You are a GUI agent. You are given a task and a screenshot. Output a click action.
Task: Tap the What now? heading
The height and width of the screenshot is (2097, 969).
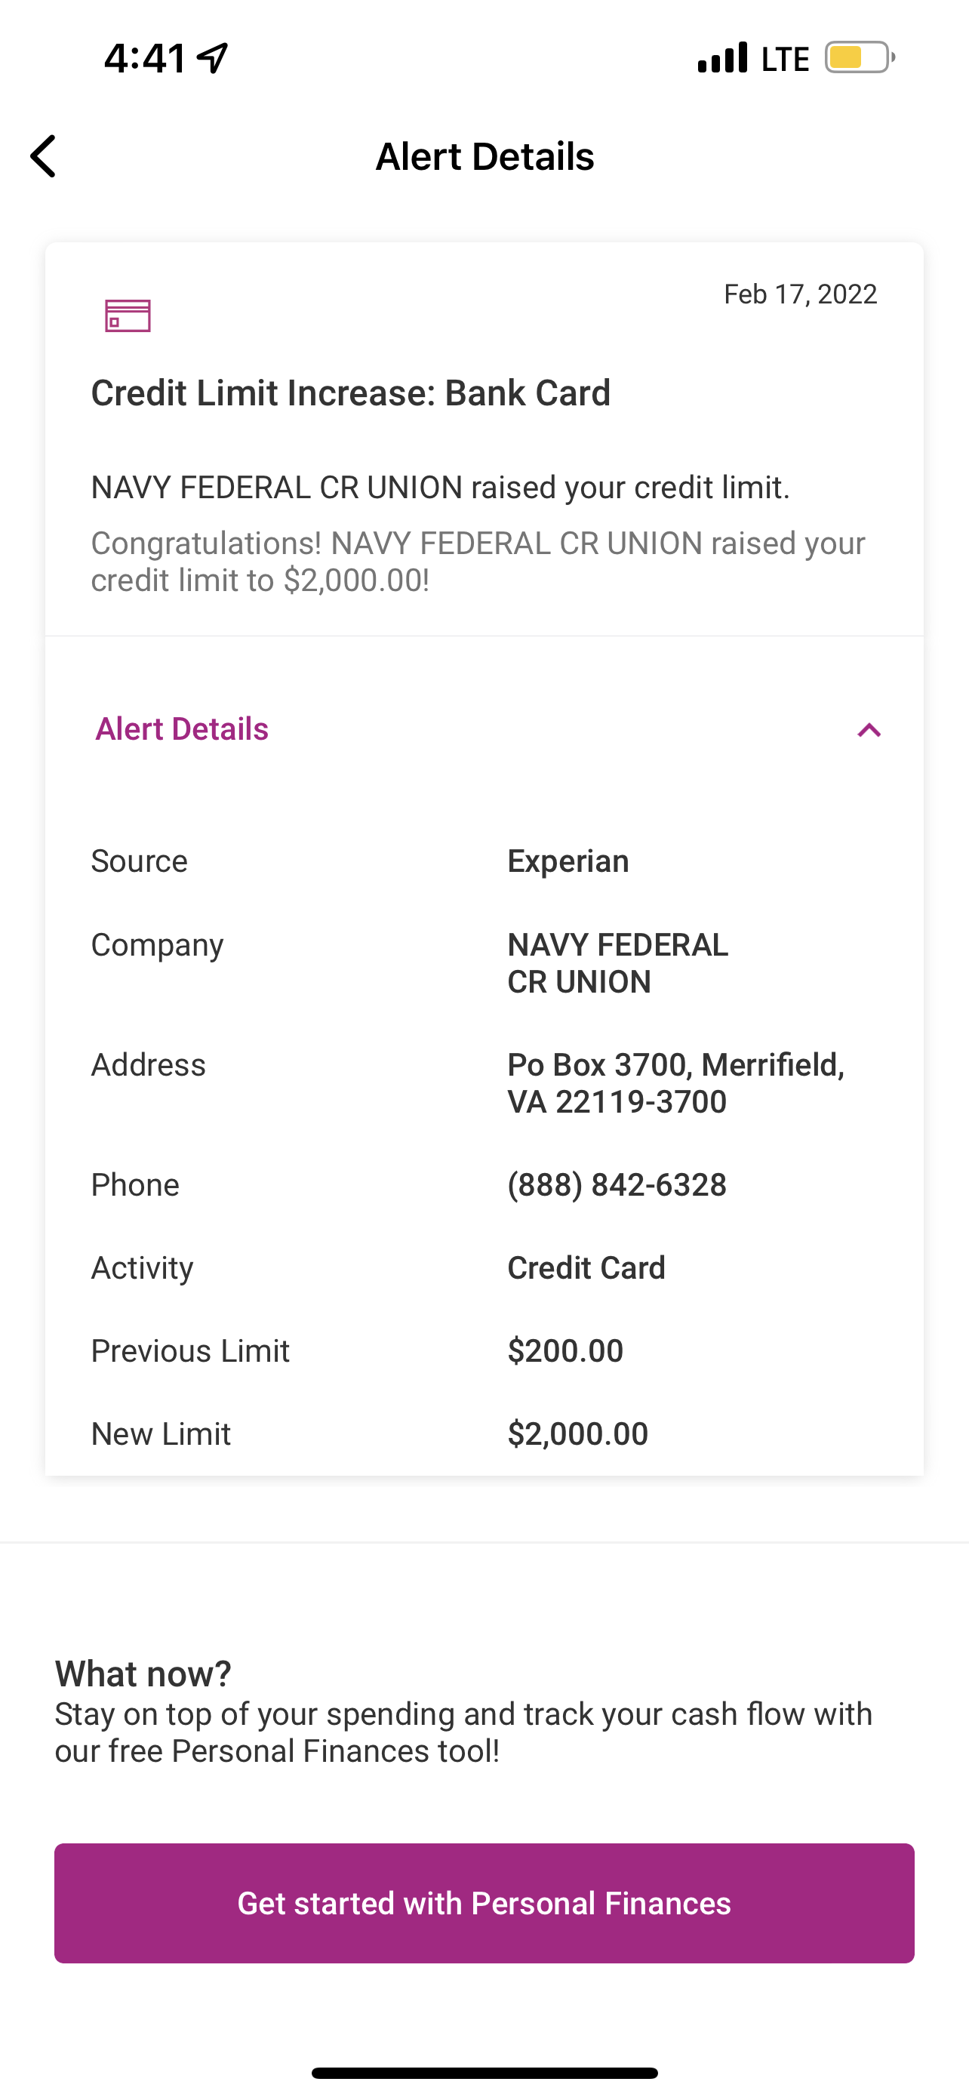(143, 1674)
